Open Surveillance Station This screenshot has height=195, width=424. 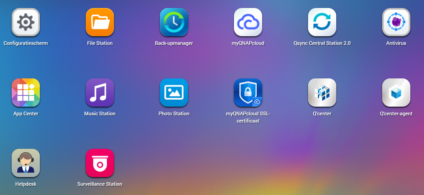click(100, 163)
